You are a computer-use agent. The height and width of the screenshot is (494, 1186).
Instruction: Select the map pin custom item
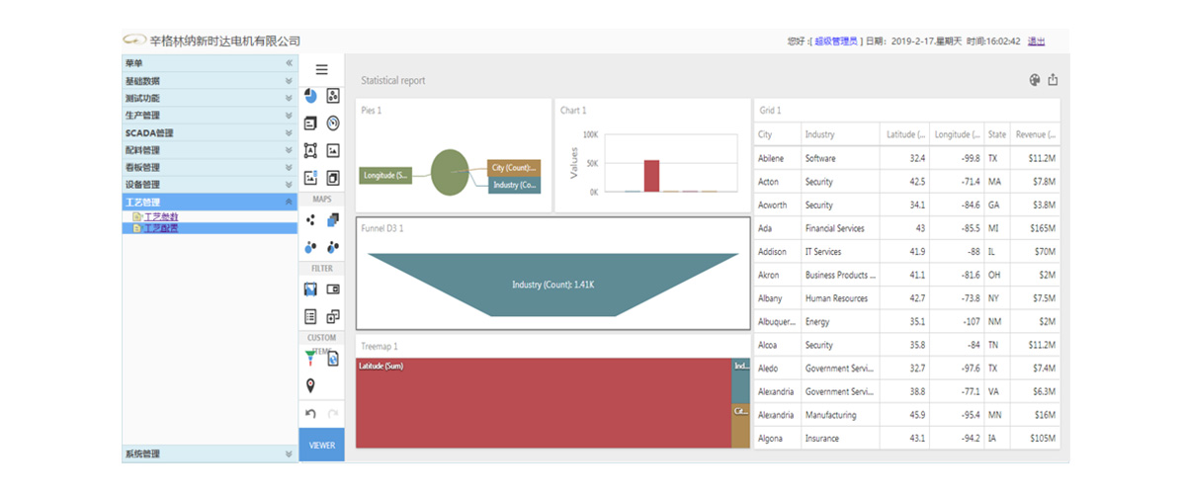pyautogui.click(x=310, y=385)
